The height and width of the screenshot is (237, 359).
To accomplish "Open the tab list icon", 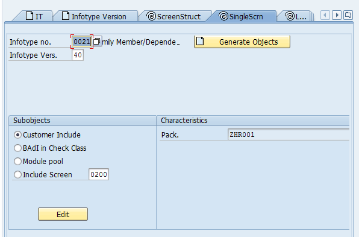I will pyautogui.click(x=348, y=15).
